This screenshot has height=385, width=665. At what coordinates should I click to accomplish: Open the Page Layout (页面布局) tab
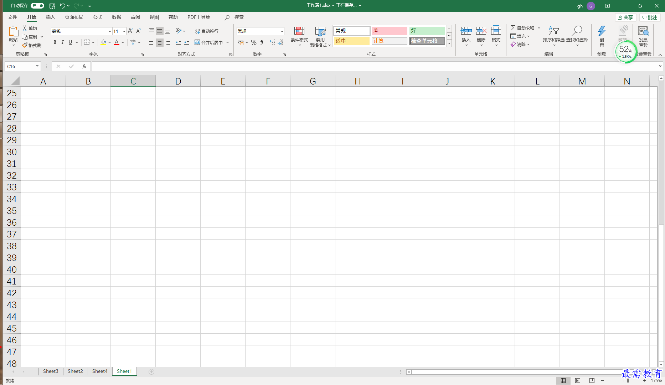(x=74, y=17)
